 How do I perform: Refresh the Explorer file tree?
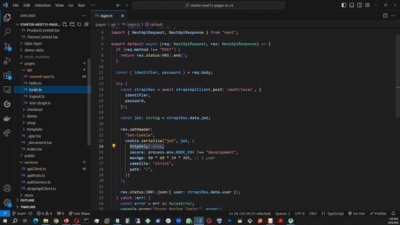click(x=79, y=24)
